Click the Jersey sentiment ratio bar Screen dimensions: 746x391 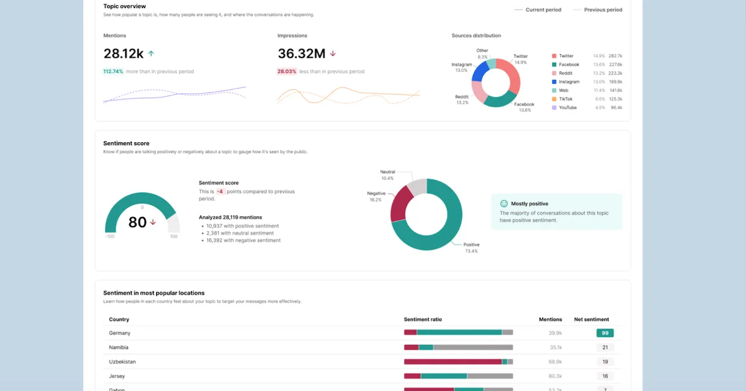click(459, 376)
